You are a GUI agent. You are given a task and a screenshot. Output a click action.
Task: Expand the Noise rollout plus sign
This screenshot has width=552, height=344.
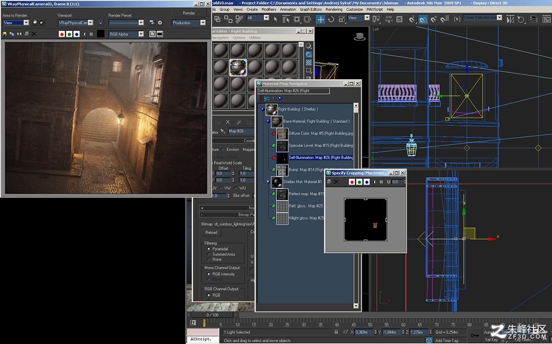click(202, 208)
